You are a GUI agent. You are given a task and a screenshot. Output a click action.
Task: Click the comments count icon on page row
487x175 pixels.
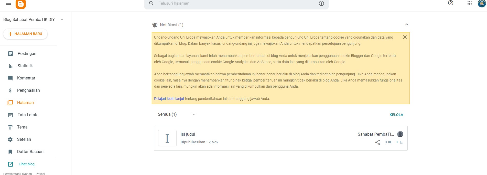(x=389, y=142)
